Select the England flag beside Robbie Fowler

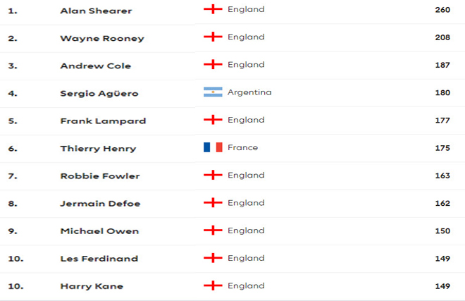click(x=213, y=175)
